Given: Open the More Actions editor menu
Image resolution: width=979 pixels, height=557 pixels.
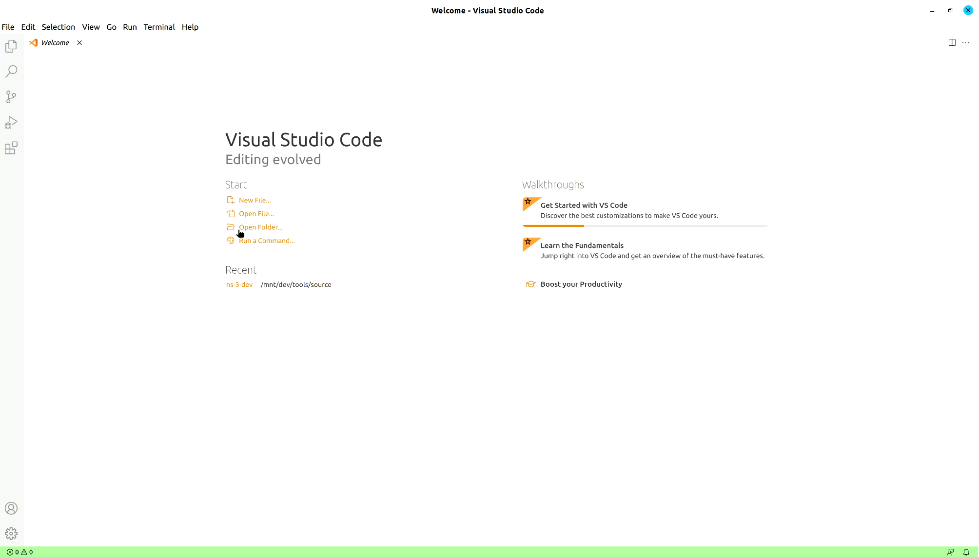Looking at the screenshot, I should point(966,42).
